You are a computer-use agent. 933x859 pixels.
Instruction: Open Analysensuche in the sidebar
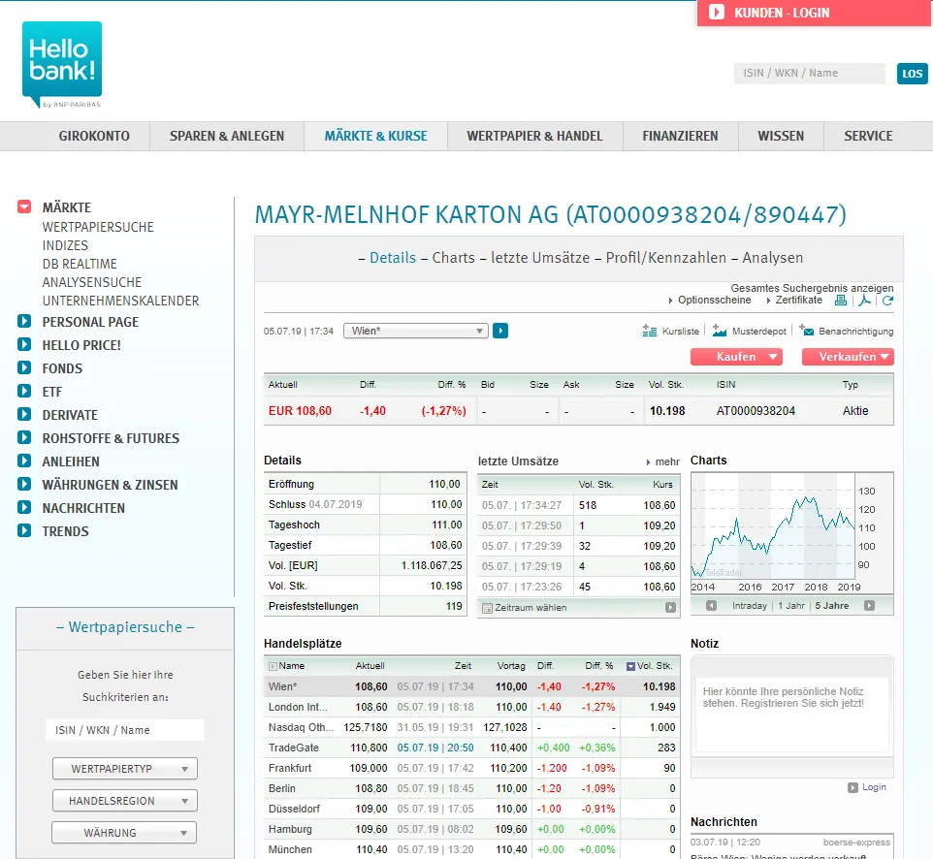tap(91, 282)
